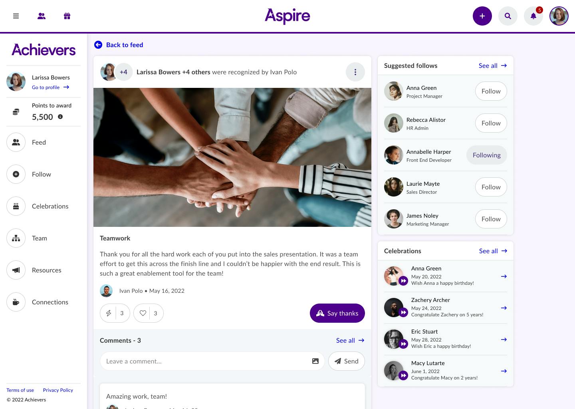Screen dimensions: 575x409
Task: Open the three-dot post options menu
Action: point(355,72)
